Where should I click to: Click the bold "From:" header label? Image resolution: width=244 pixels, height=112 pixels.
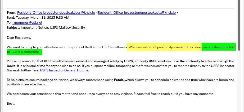pyautogui.click(x=11, y=13)
